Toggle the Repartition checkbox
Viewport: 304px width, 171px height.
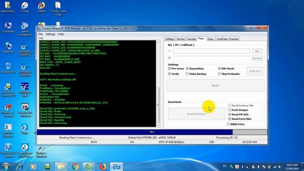187,68
